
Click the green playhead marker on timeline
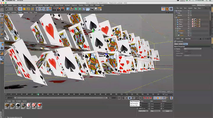(38, 94)
